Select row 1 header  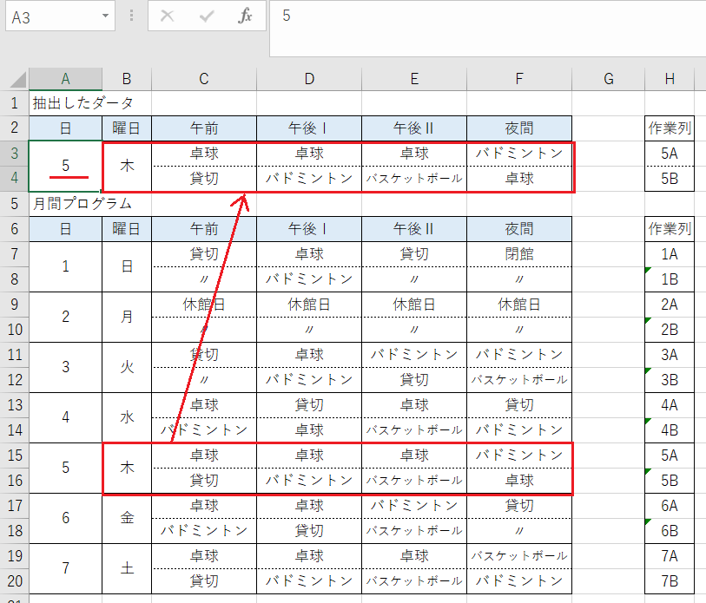tap(12, 102)
